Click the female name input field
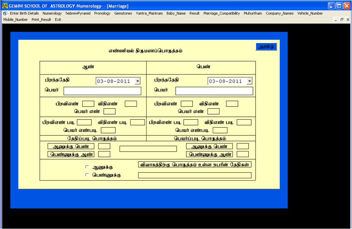The image size is (352, 229). click(x=214, y=91)
